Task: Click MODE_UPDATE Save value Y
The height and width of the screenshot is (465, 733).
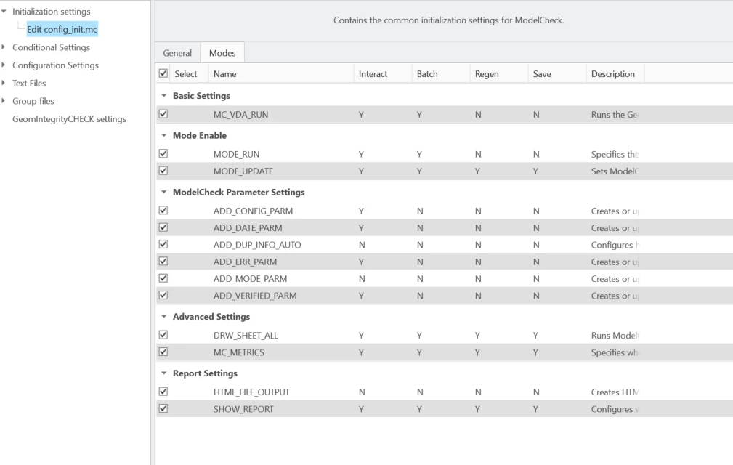Action: tap(535, 171)
